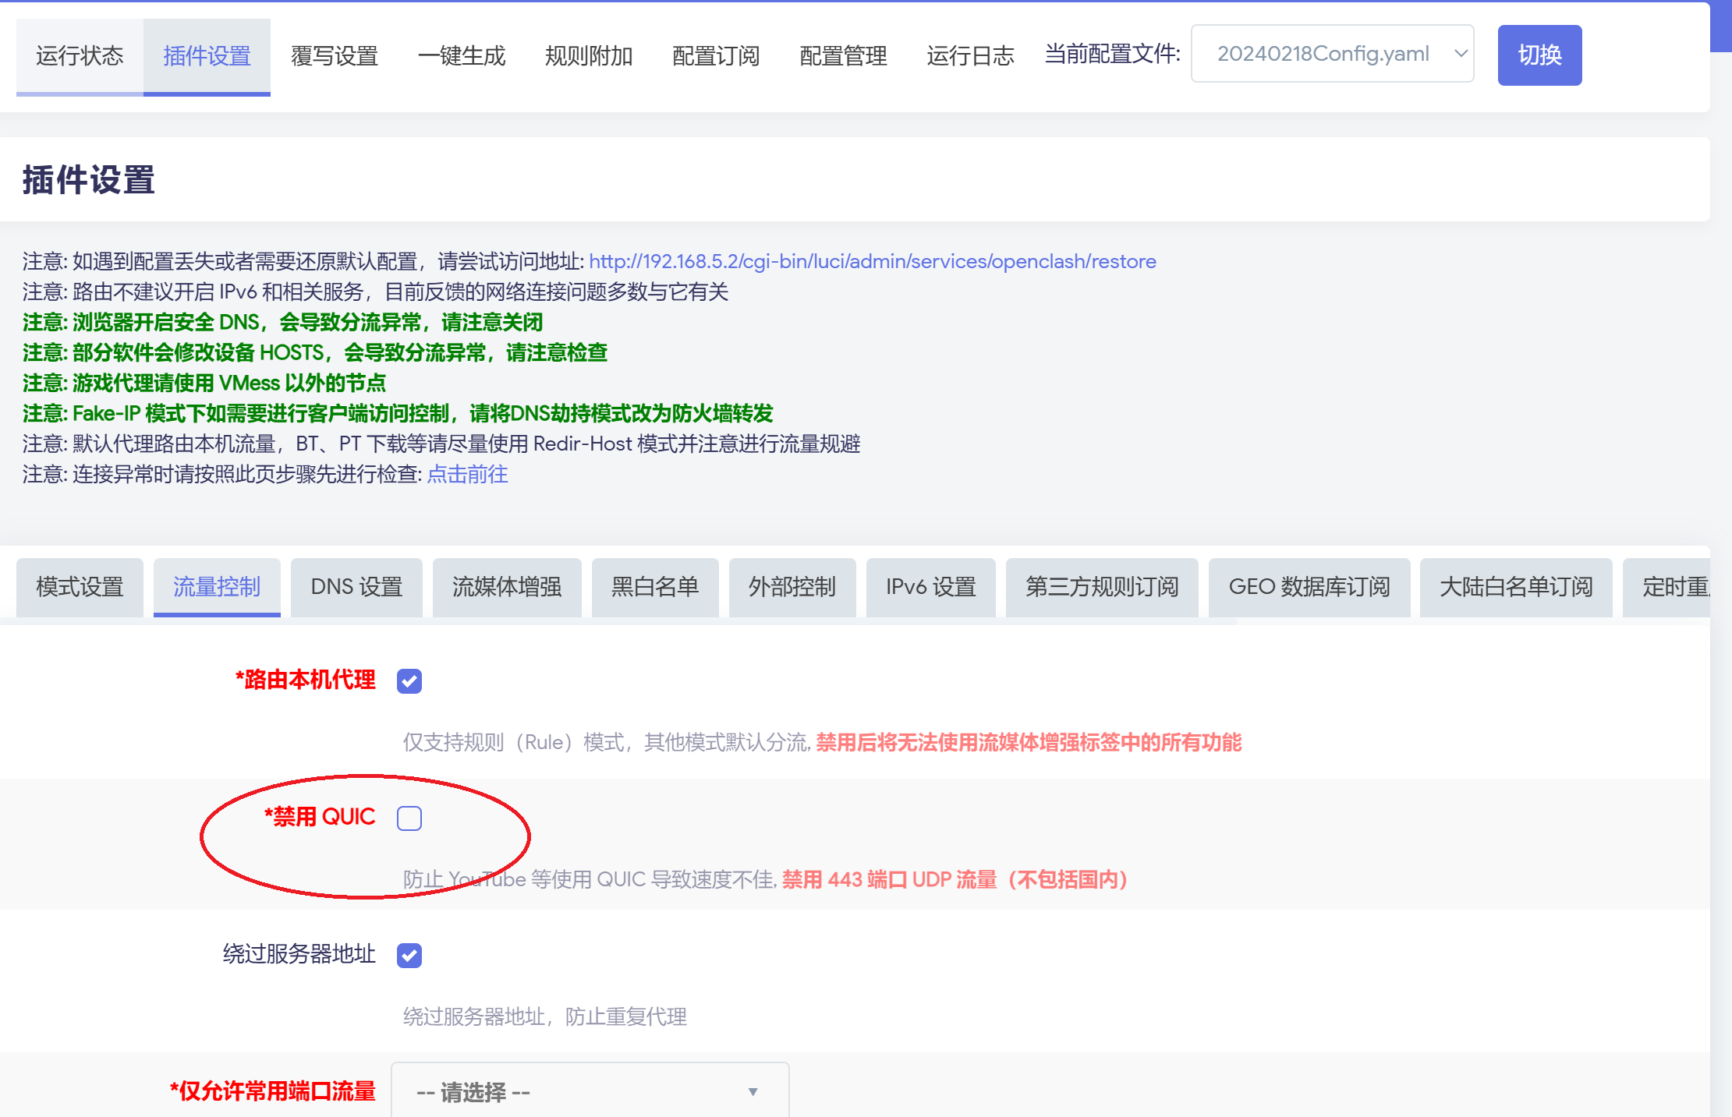This screenshot has width=1732, height=1117.
Task: Expand the 仅允许常用端口流量 dropdown
Action: [590, 1091]
